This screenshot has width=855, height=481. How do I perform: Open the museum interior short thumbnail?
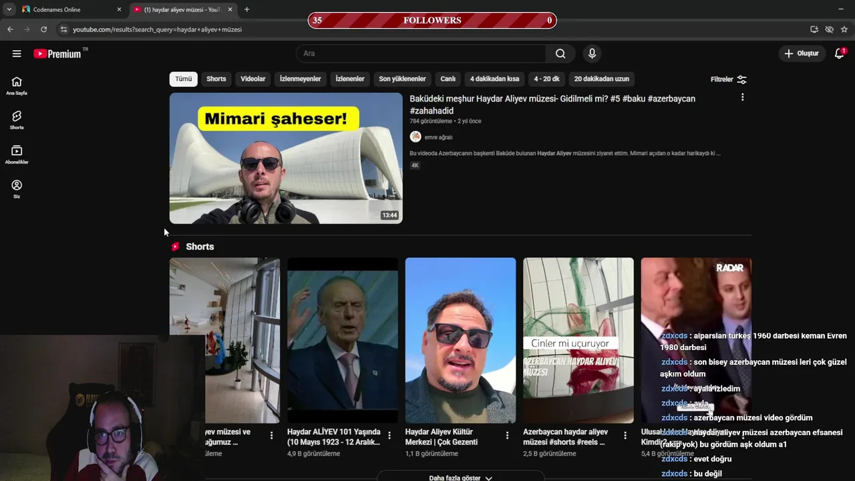point(224,340)
